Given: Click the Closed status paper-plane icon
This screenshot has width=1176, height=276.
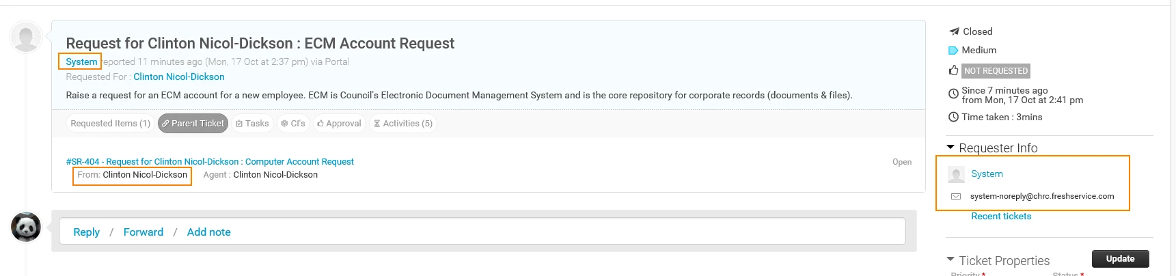Looking at the screenshot, I should point(954,31).
